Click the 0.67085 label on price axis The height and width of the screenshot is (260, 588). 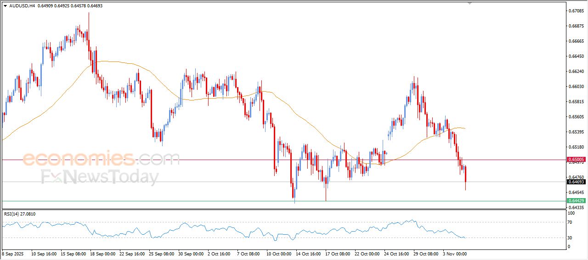click(x=576, y=11)
